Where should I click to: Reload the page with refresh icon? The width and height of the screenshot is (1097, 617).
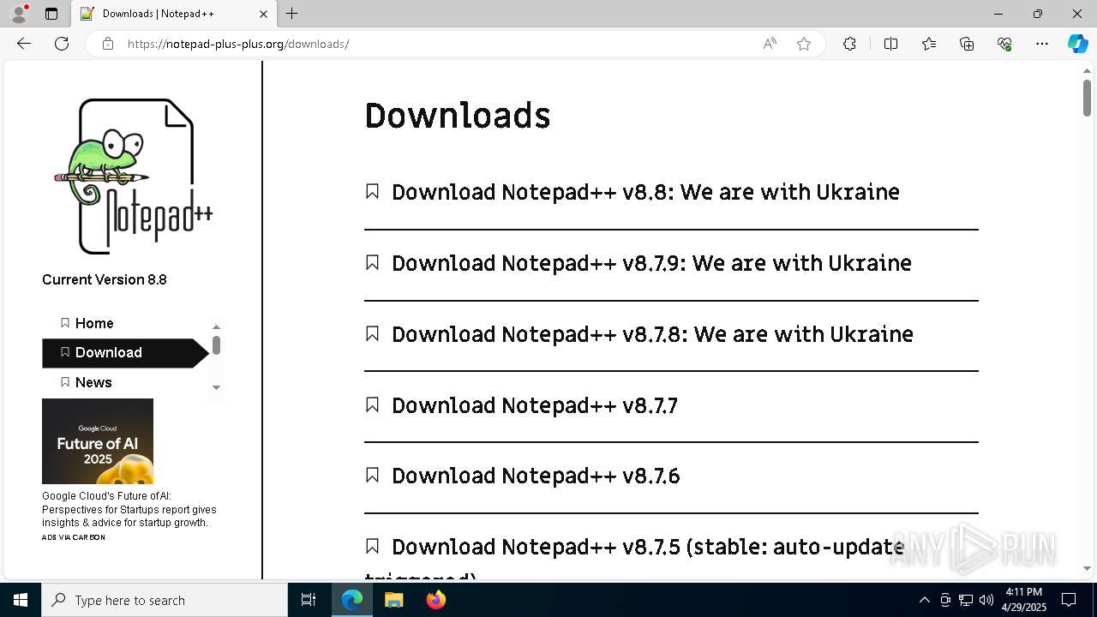[62, 44]
